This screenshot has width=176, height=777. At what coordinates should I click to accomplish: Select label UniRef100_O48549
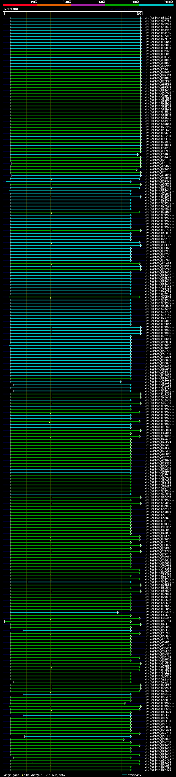point(158,112)
